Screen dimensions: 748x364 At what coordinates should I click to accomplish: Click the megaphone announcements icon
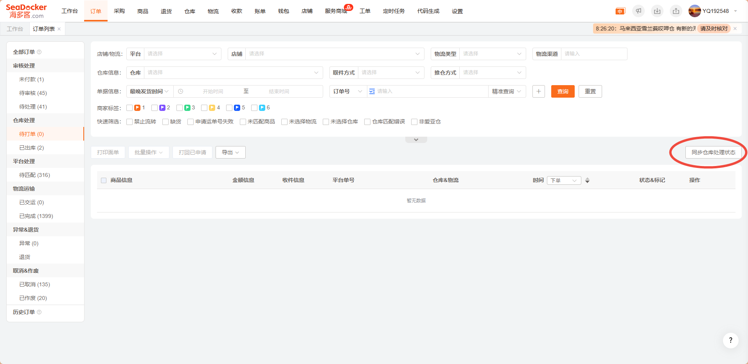(x=638, y=11)
